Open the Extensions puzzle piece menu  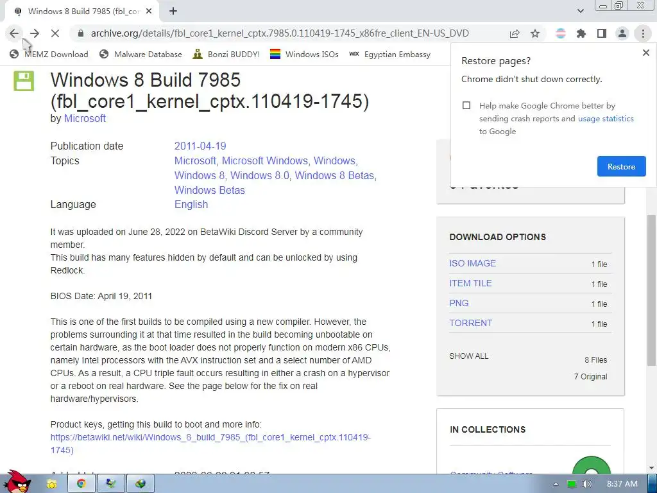[581, 33]
